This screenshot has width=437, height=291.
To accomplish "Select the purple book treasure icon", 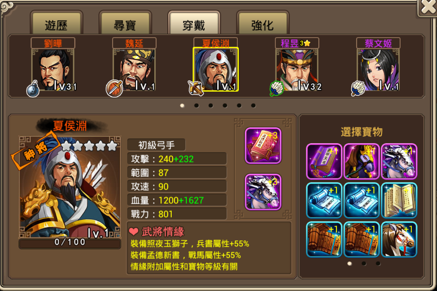I will [324, 161].
